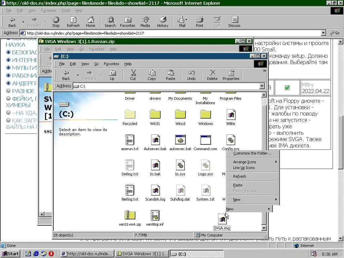Screen dimensions: 344x258
Task: Choose Line Up Icons in context menu
Action: pyautogui.click(x=253, y=168)
